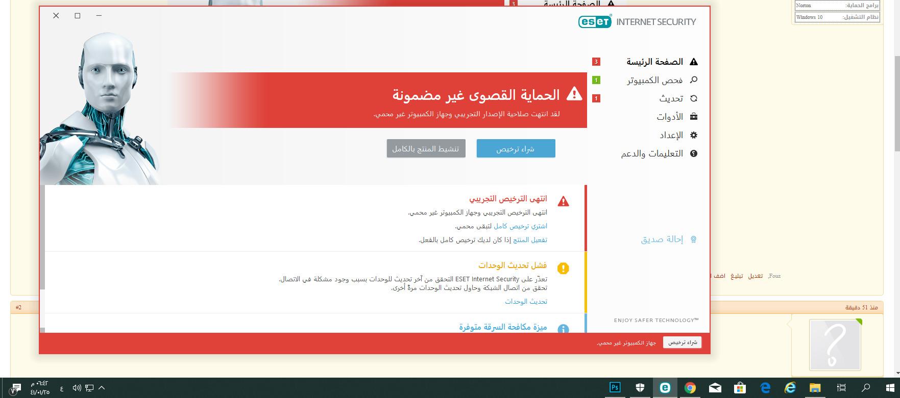Switch to Google Chrome on the taskbar
This screenshot has height=398, width=900.
pyautogui.click(x=690, y=388)
